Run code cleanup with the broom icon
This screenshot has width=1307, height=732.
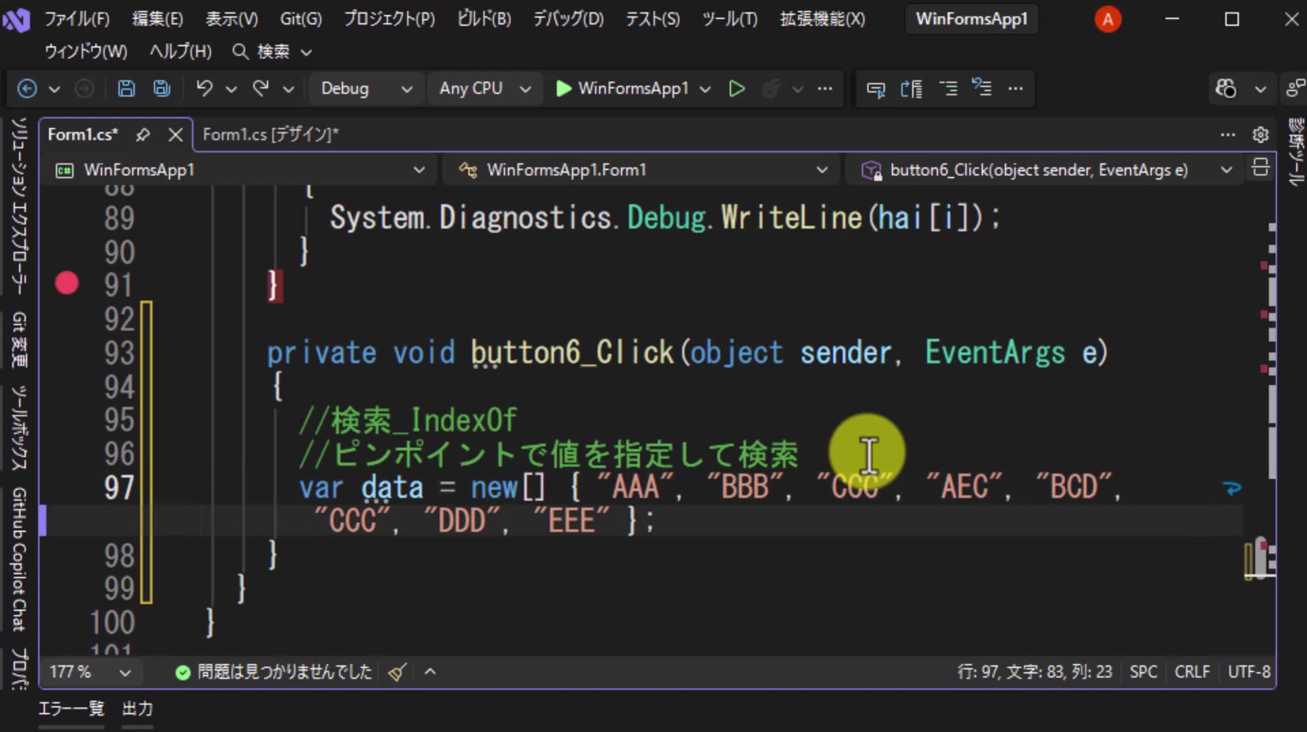(398, 672)
